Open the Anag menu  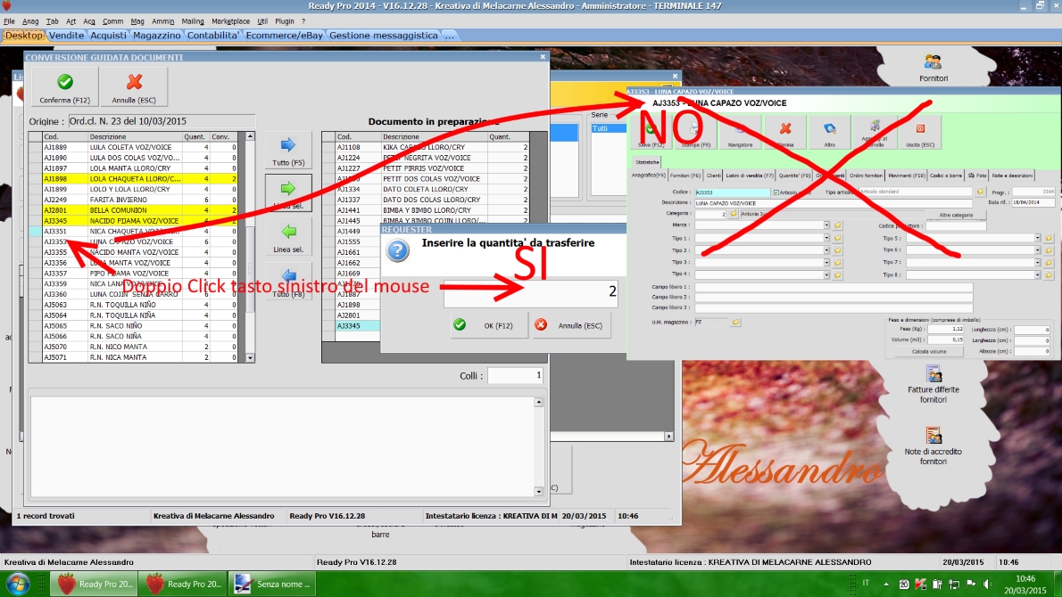[x=30, y=21]
